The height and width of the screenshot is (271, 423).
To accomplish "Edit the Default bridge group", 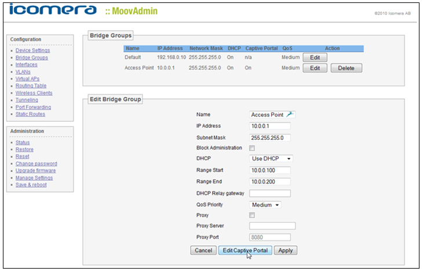I will pos(315,57).
